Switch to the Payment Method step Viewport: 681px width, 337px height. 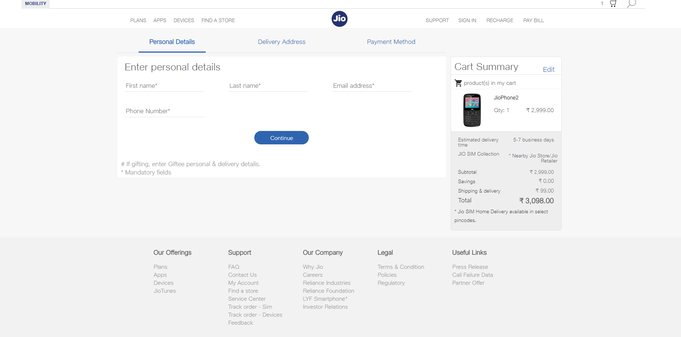click(x=391, y=42)
